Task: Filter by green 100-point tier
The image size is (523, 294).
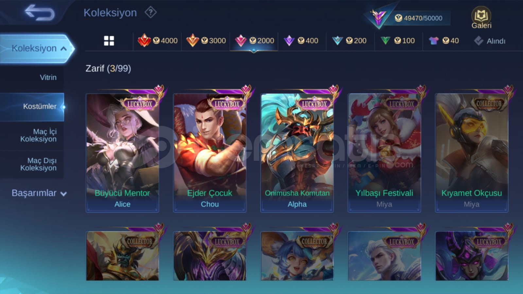Action: tap(398, 41)
